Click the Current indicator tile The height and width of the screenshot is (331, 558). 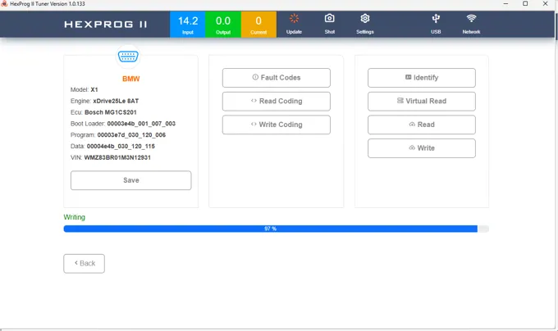258,24
